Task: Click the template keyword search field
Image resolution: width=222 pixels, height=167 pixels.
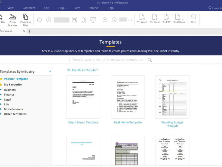Action: tap(107, 60)
